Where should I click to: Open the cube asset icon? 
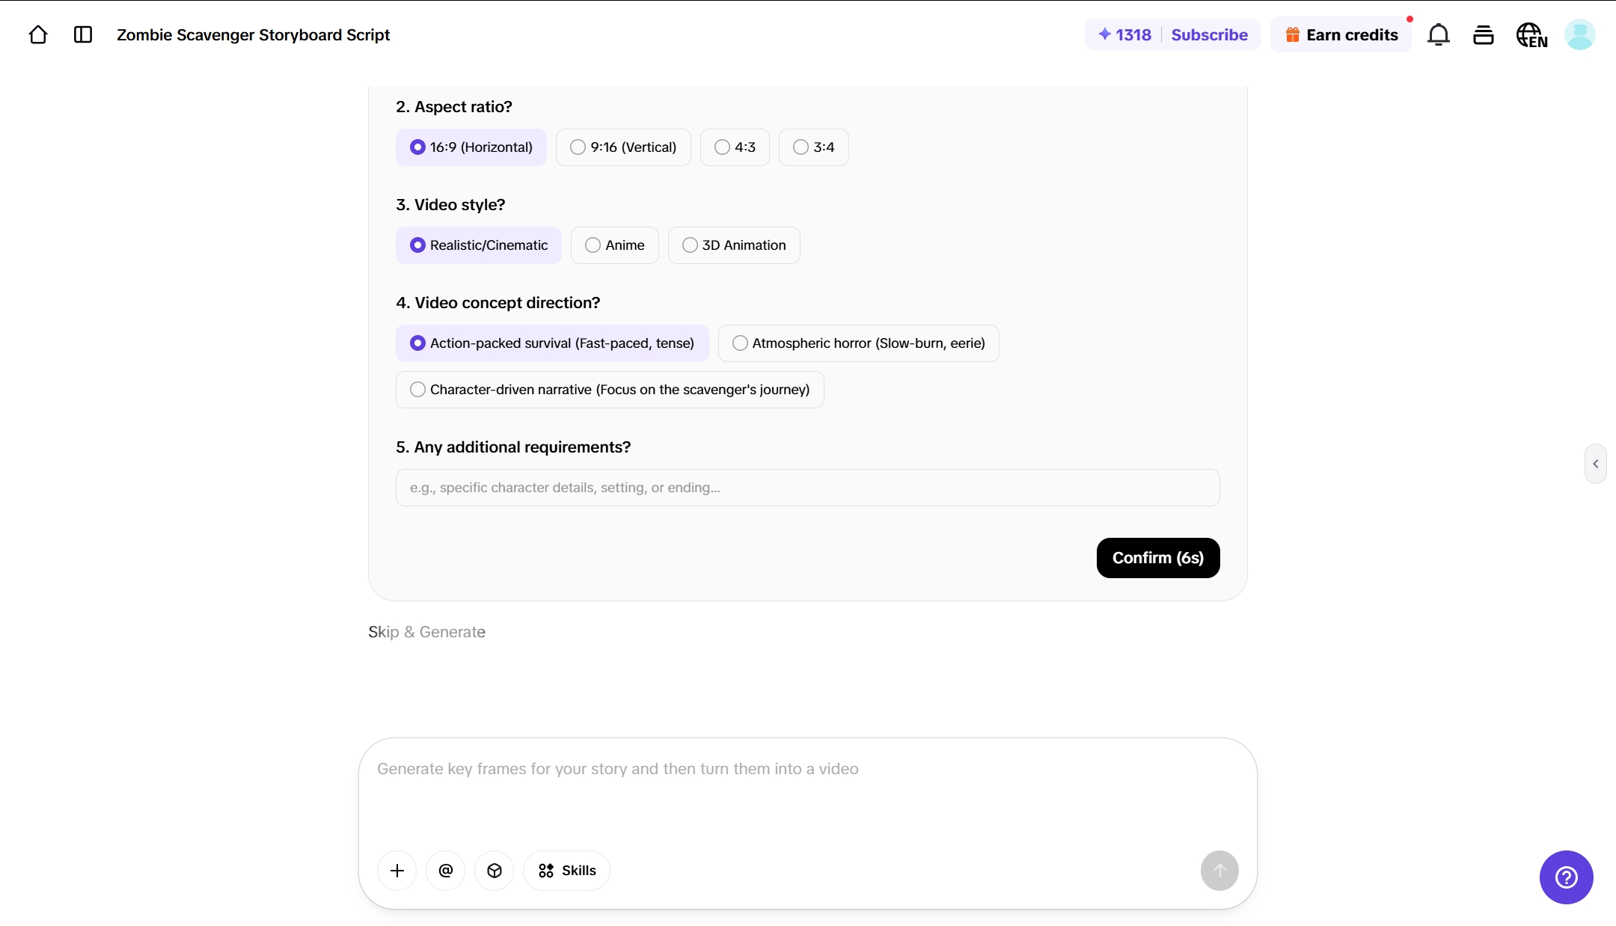(495, 871)
